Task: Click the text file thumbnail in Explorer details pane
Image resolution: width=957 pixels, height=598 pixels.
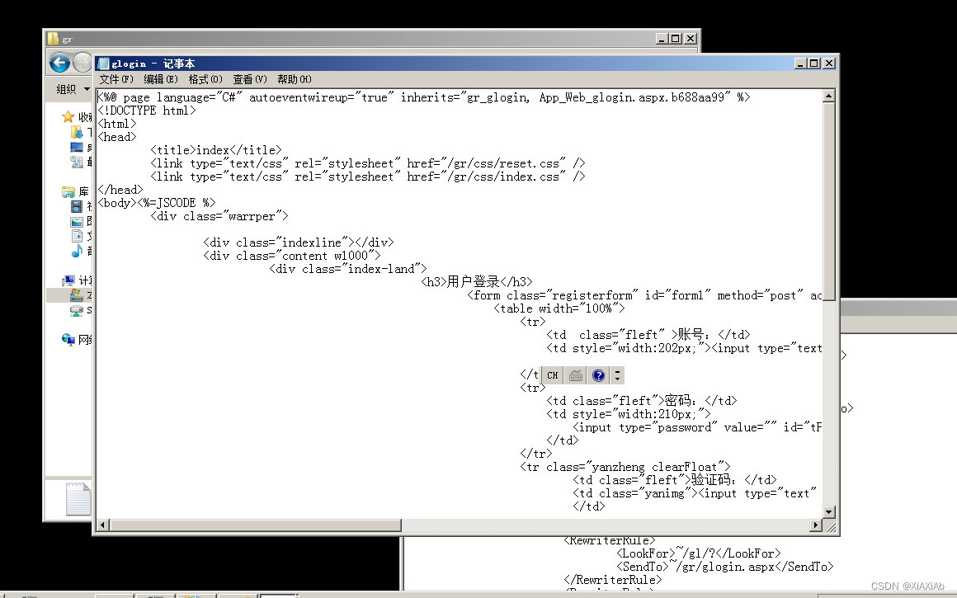Action: click(78, 499)
